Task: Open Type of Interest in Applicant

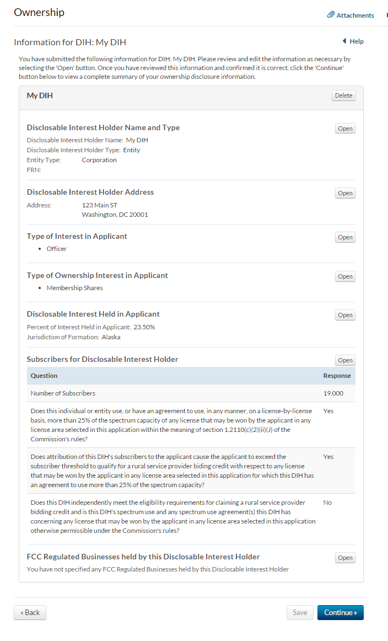Action: (345, 237)
